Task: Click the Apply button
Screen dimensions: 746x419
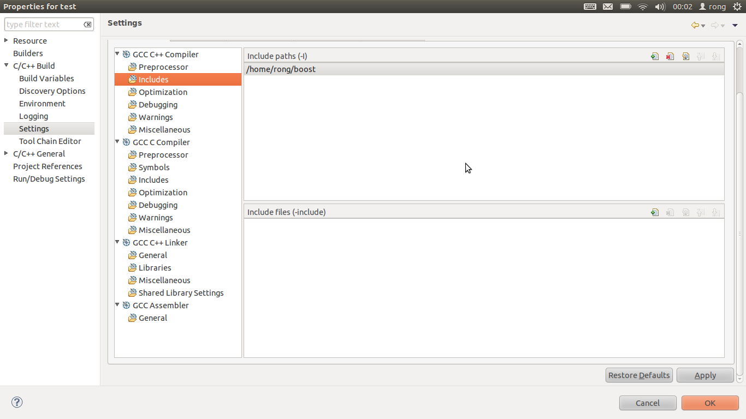Action: [705, 375]
